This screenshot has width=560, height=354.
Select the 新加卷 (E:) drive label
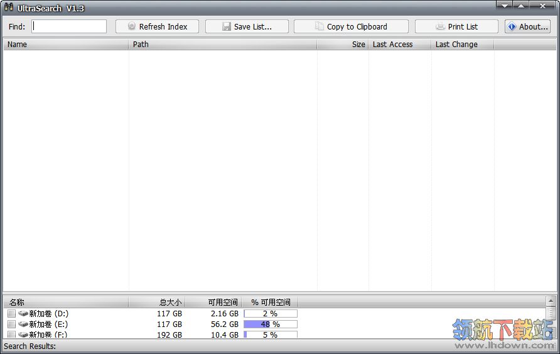[x=48, y=324]
